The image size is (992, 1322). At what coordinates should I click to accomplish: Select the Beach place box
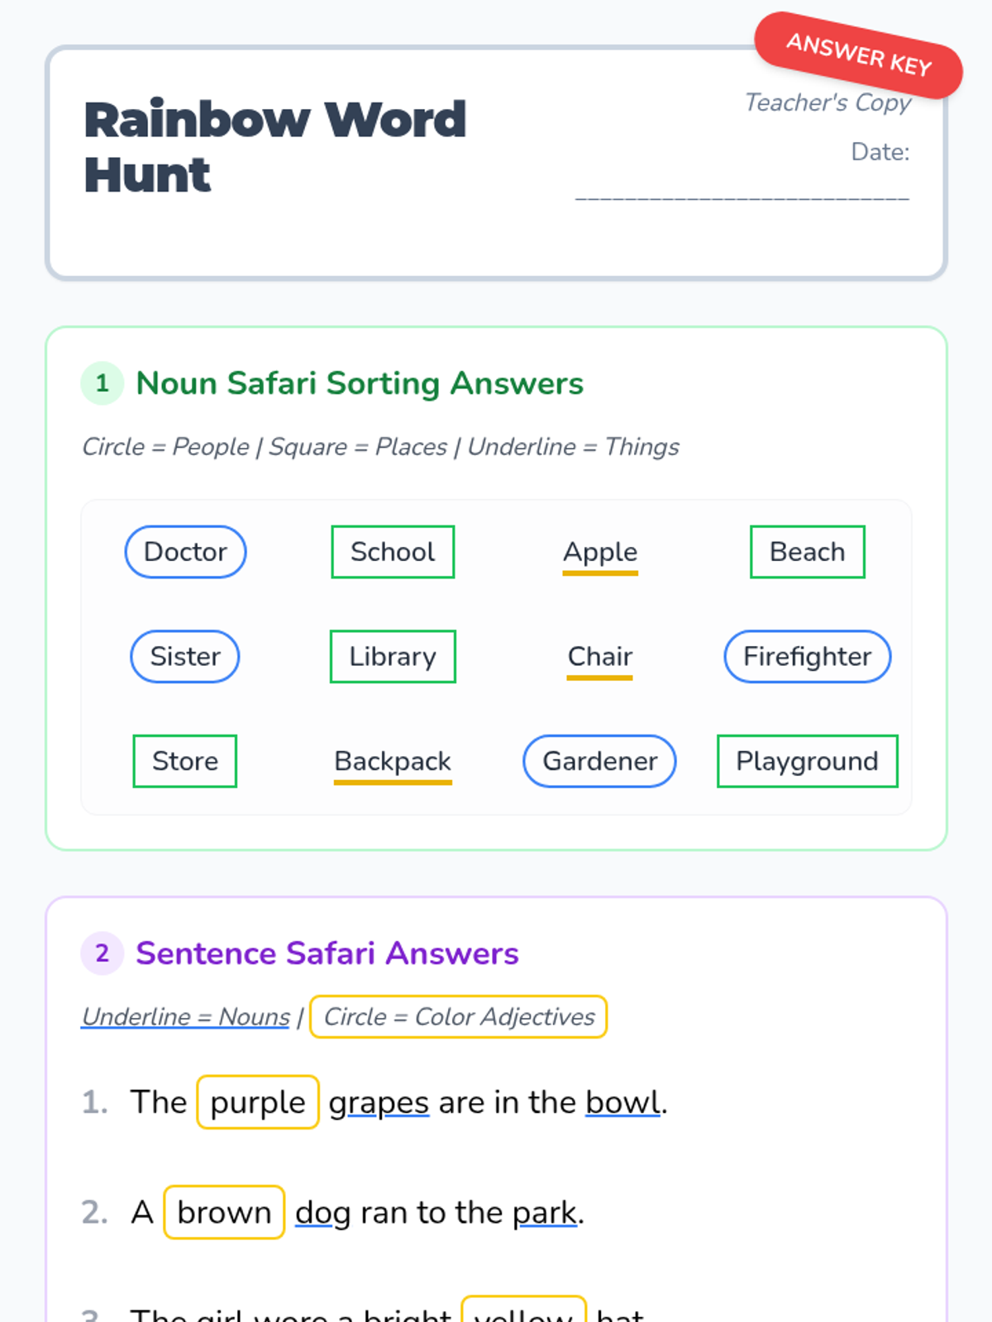808,552
